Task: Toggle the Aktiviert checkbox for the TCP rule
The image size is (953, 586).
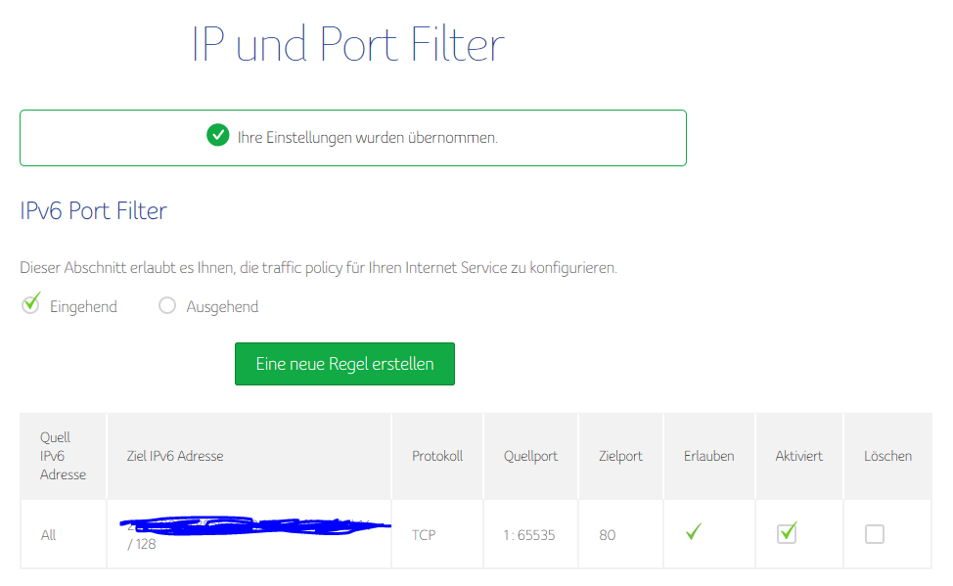Action: pos(787,533)
